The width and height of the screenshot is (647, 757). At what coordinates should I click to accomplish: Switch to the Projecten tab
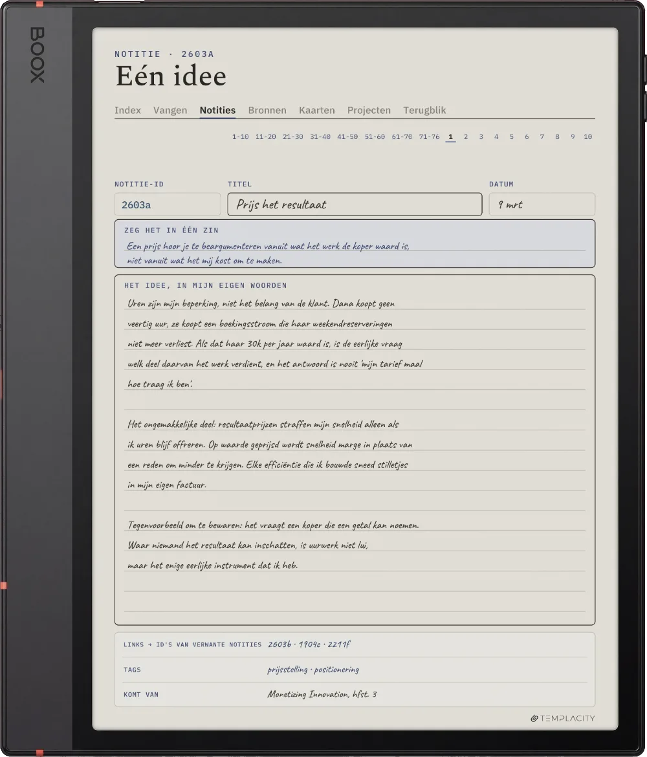pos(369,110)
